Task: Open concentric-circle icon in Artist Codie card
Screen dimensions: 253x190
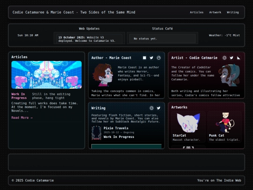Action: coord(224,58)
